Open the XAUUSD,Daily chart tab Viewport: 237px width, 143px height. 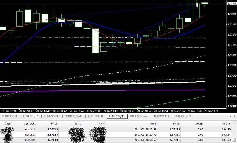139,116
